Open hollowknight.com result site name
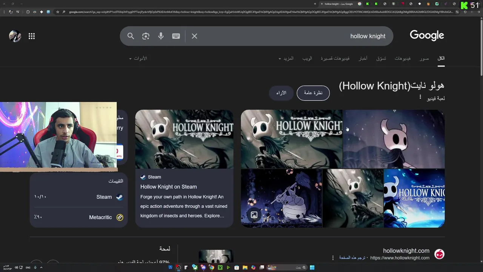This screenshot has height=272, width=483. [x=406, y=251]
